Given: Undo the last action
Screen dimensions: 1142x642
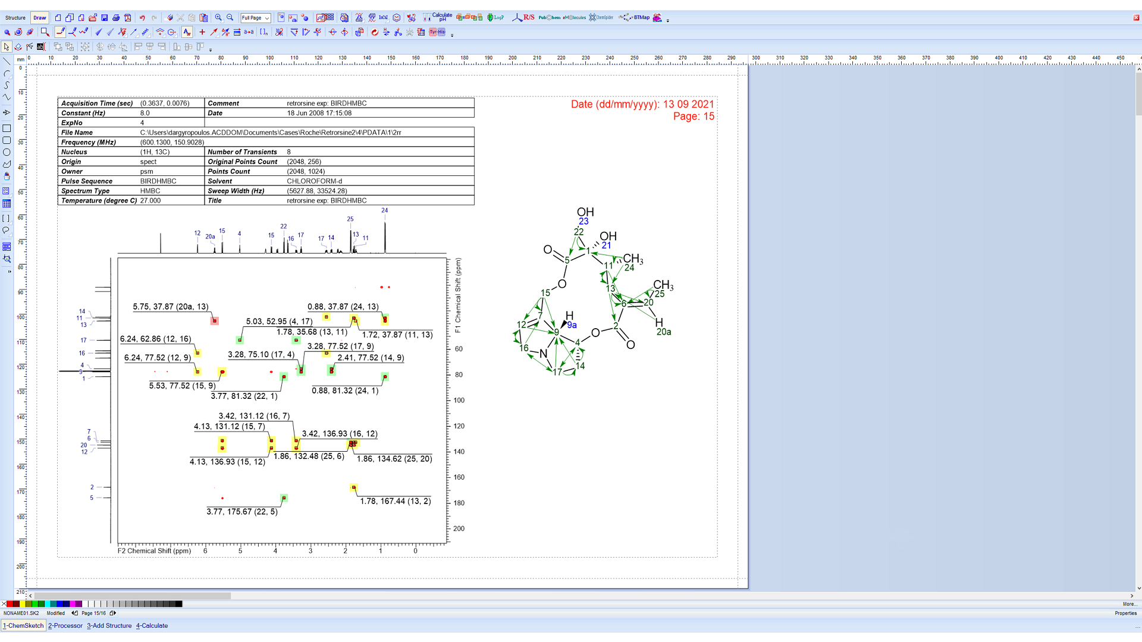Looking at the screenshot, I should (142, 18).
